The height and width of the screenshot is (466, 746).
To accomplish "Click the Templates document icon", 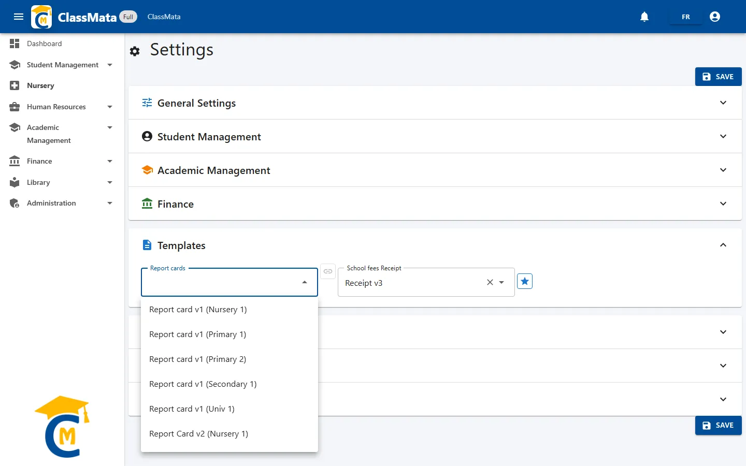I will coord(147,245).
